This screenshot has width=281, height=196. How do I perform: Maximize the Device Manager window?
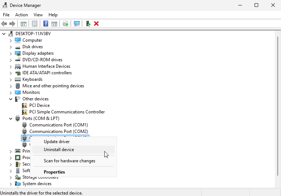[256, 5]
